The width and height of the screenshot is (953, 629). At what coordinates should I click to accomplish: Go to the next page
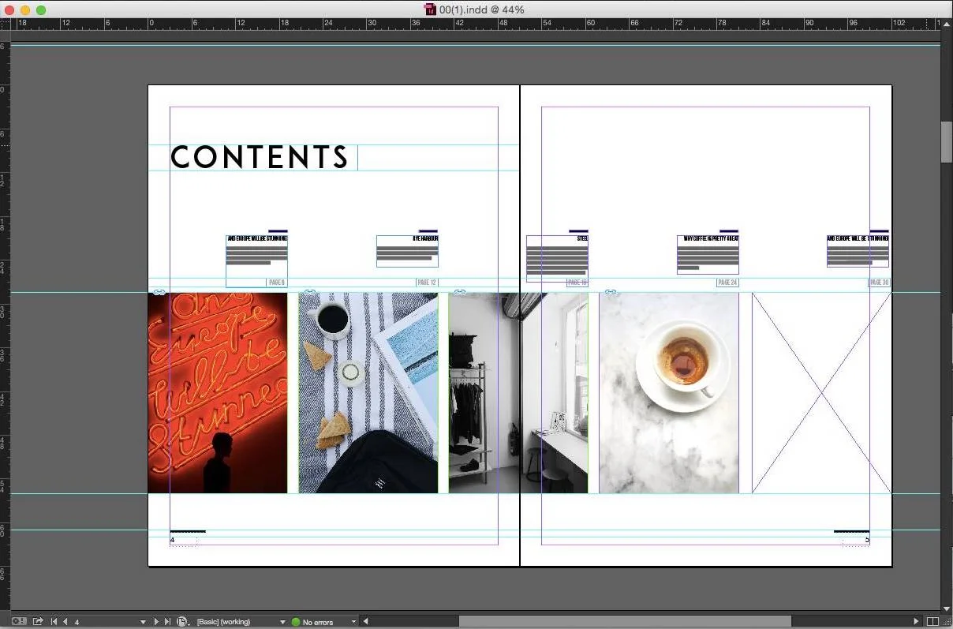[x=156, y=622]
